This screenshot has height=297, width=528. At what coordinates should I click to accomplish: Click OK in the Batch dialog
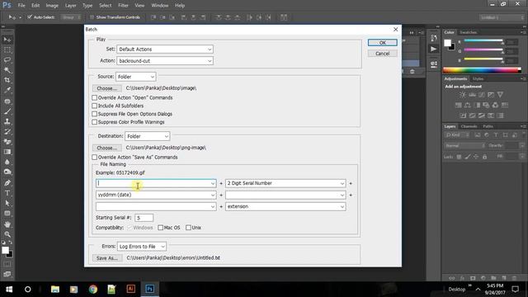(383, 43)
